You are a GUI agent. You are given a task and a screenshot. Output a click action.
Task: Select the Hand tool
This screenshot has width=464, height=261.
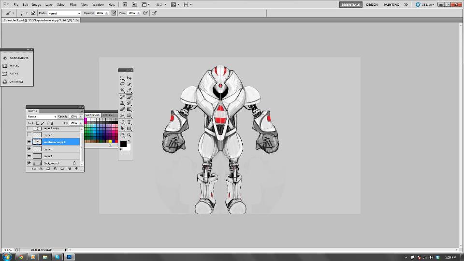(122, 135)
